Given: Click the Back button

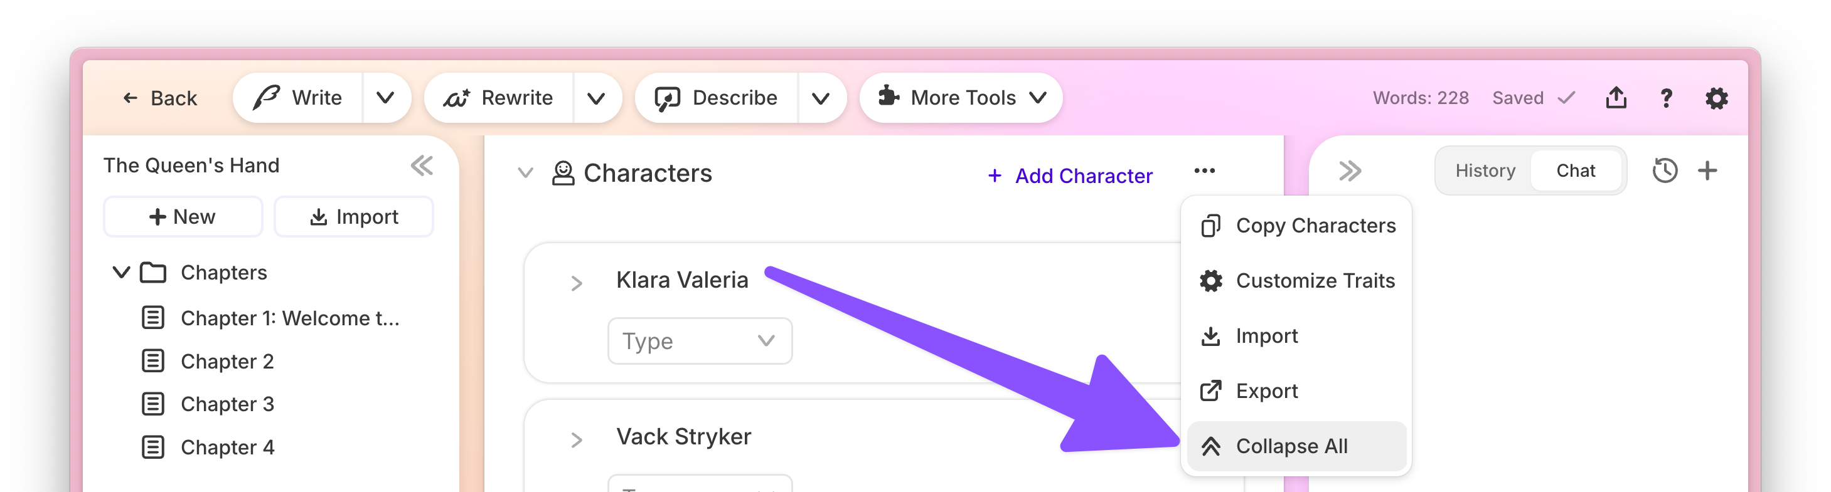Looking at the screenshot, I should point(160,98).
